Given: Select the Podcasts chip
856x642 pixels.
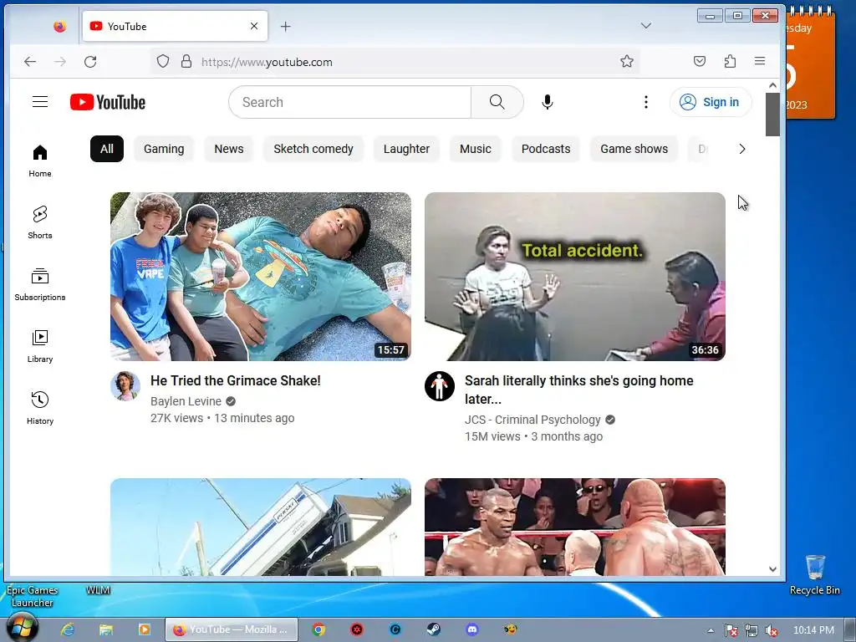Looking at the screenshot, I should click(x=545, y=149).
